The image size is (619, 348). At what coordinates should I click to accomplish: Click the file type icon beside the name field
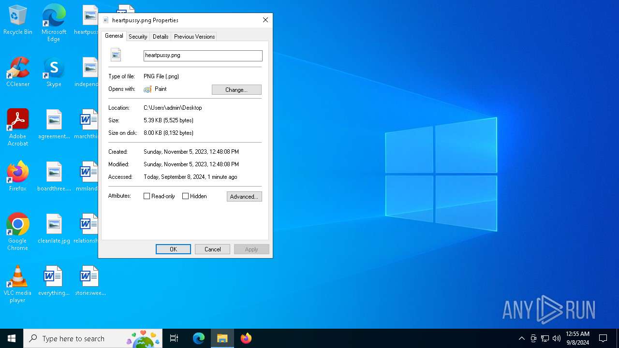pos(116,55)
